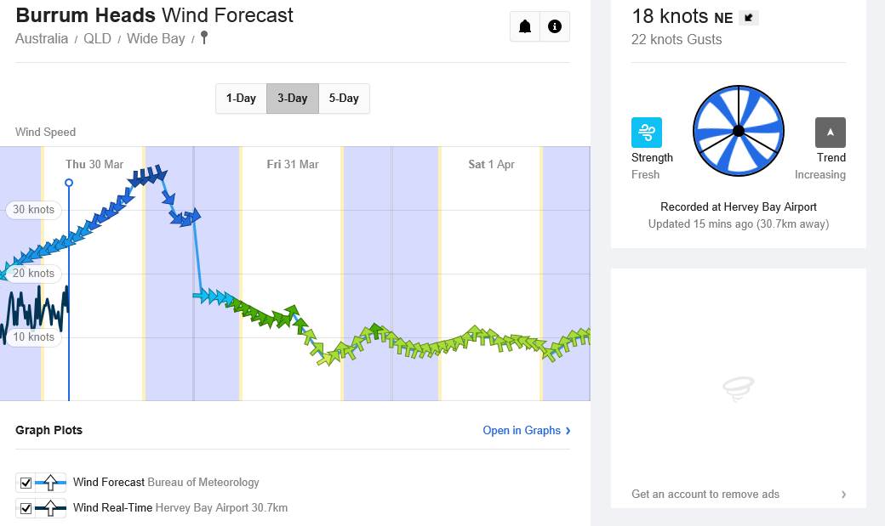Click the Fri 31 Mar date label

[293, 164]
